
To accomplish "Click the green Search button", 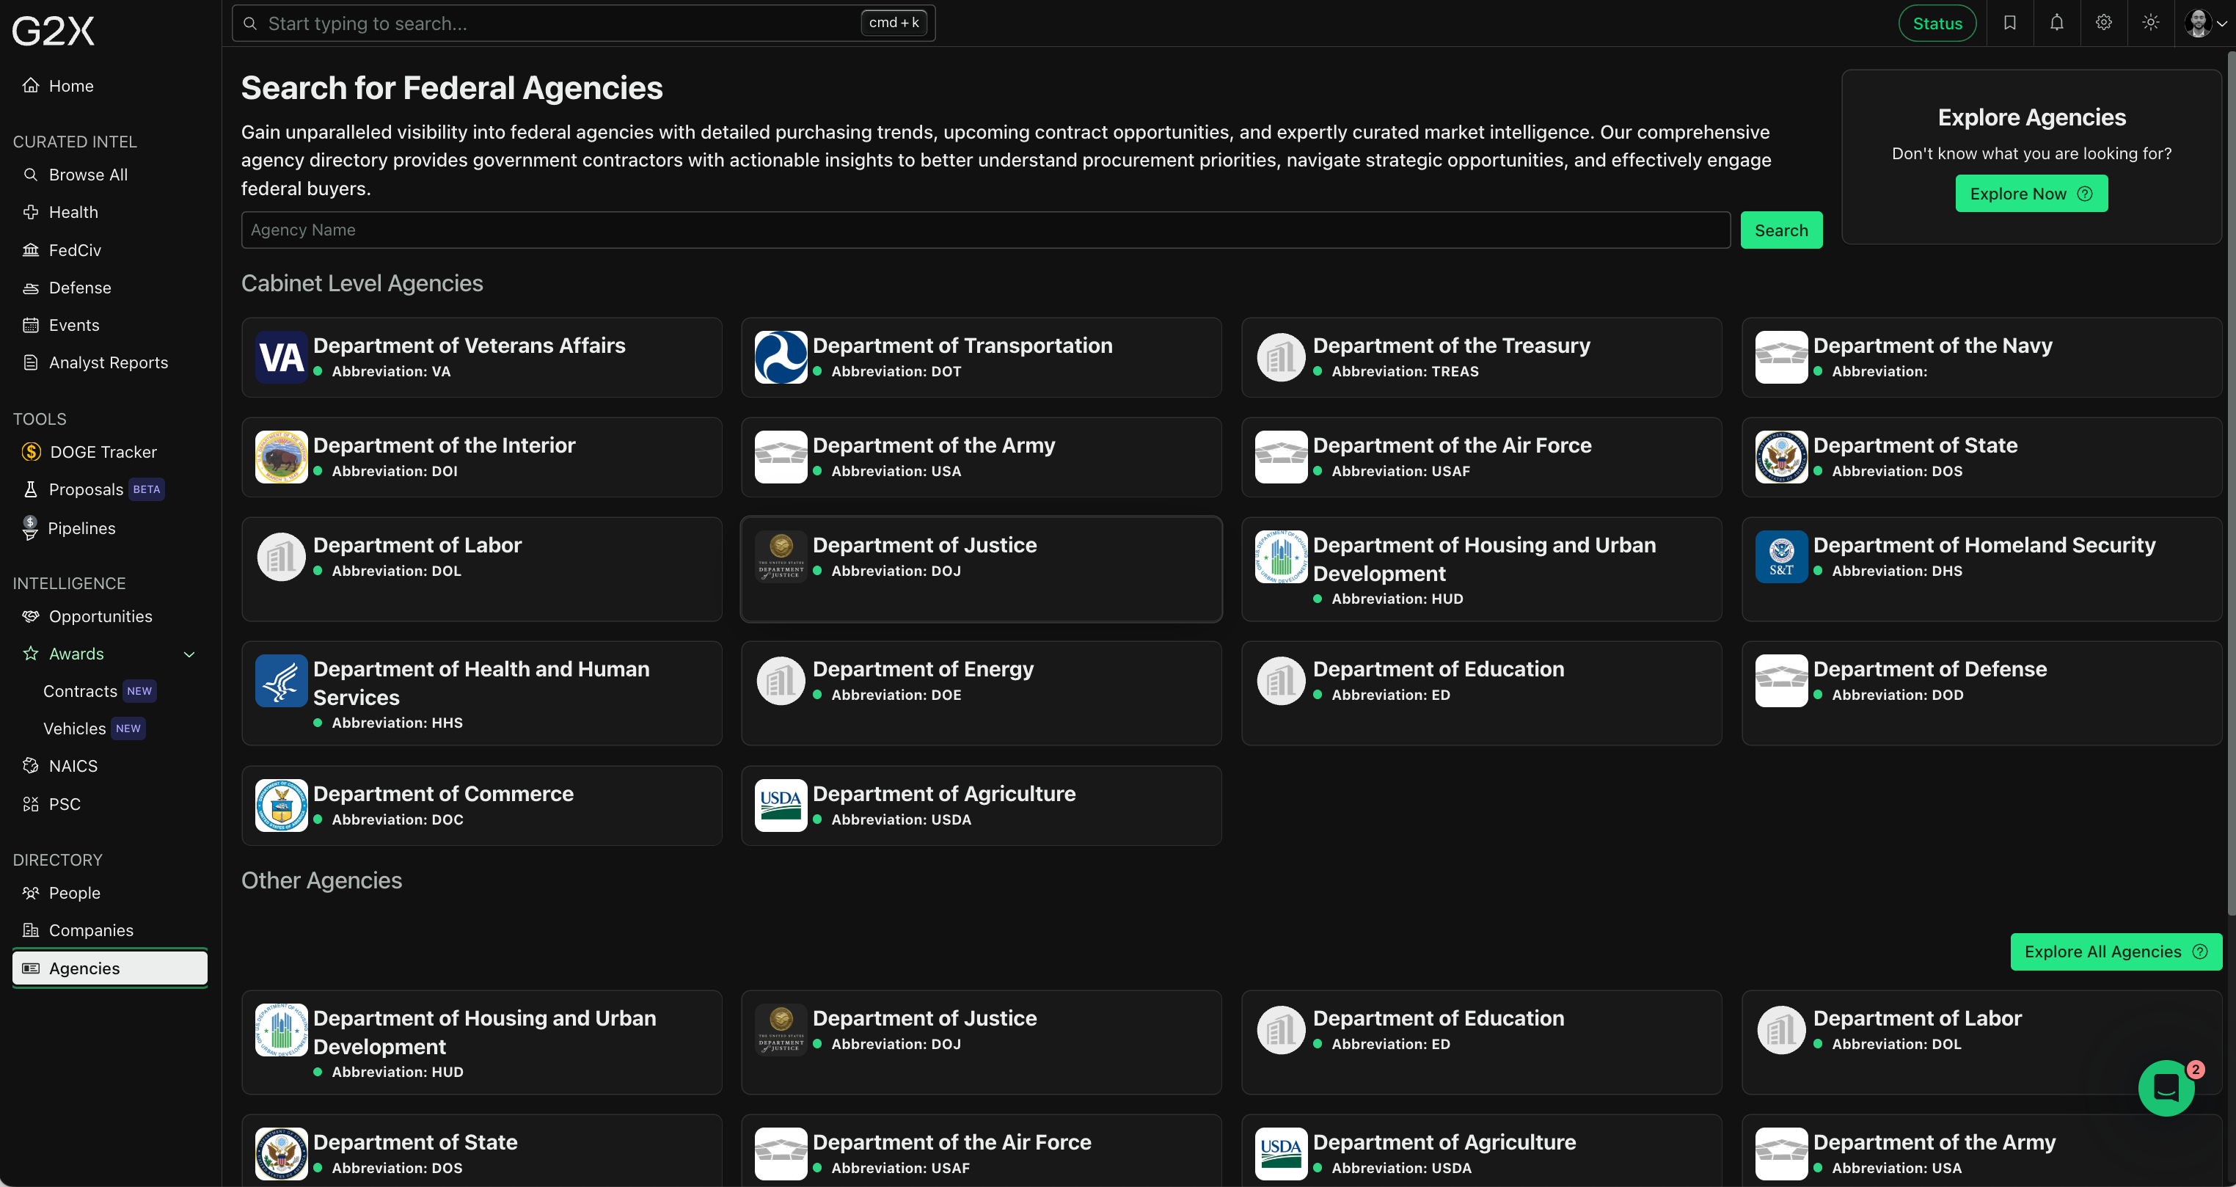I will (x=1781, y=230).
